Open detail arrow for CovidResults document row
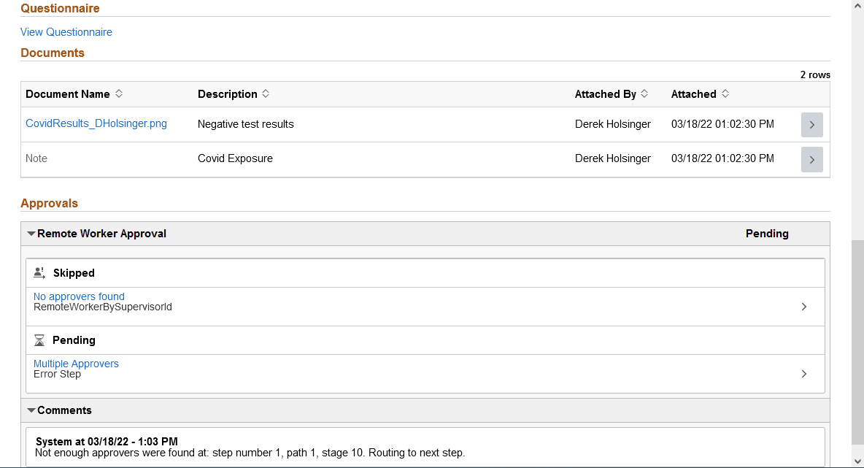This screenshot has width=864, height=468. 811,124
